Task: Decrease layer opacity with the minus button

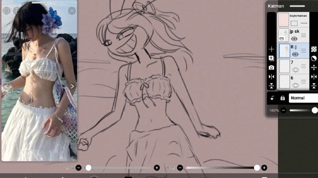Action: point(284,110)
